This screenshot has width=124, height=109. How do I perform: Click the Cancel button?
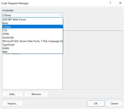[114, 103]
